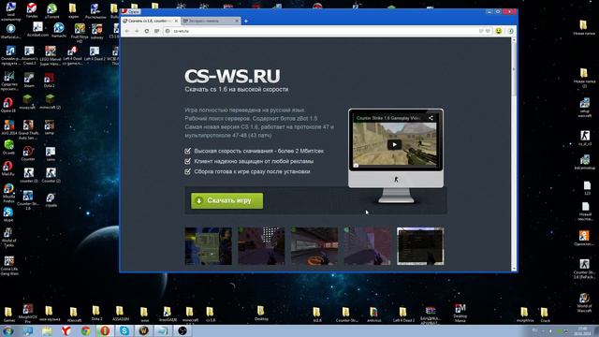Open the Acrobat.com desktop icon
The image size is (599, 337).
point(37,29)
